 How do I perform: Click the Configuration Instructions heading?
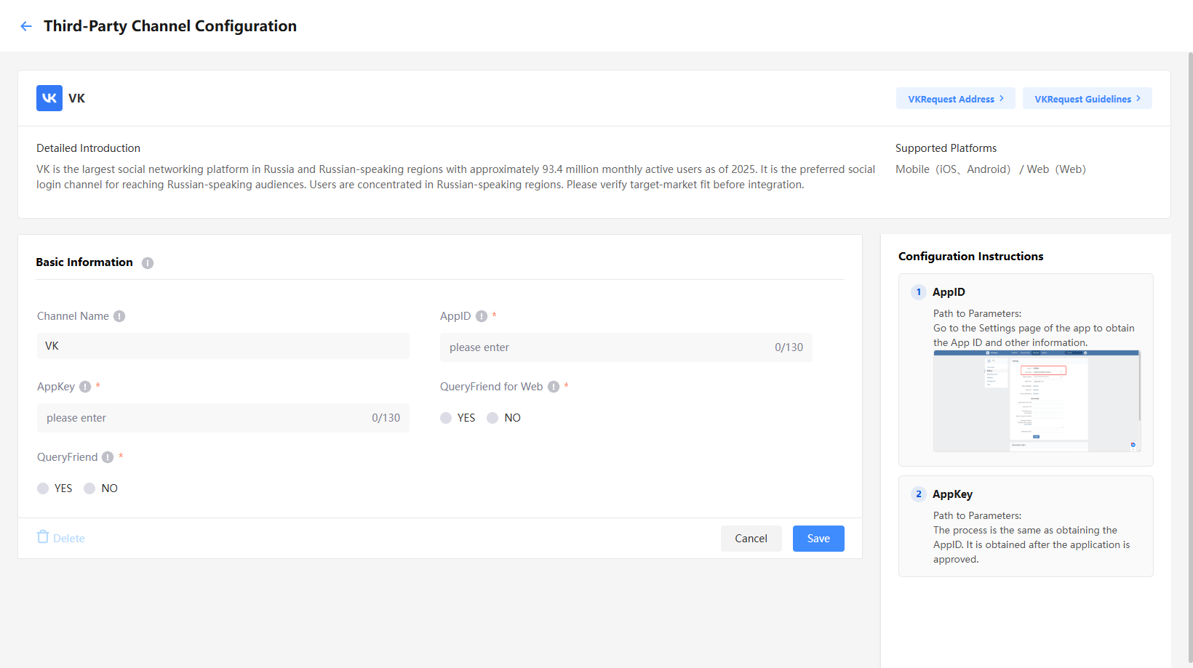(971, 257)
